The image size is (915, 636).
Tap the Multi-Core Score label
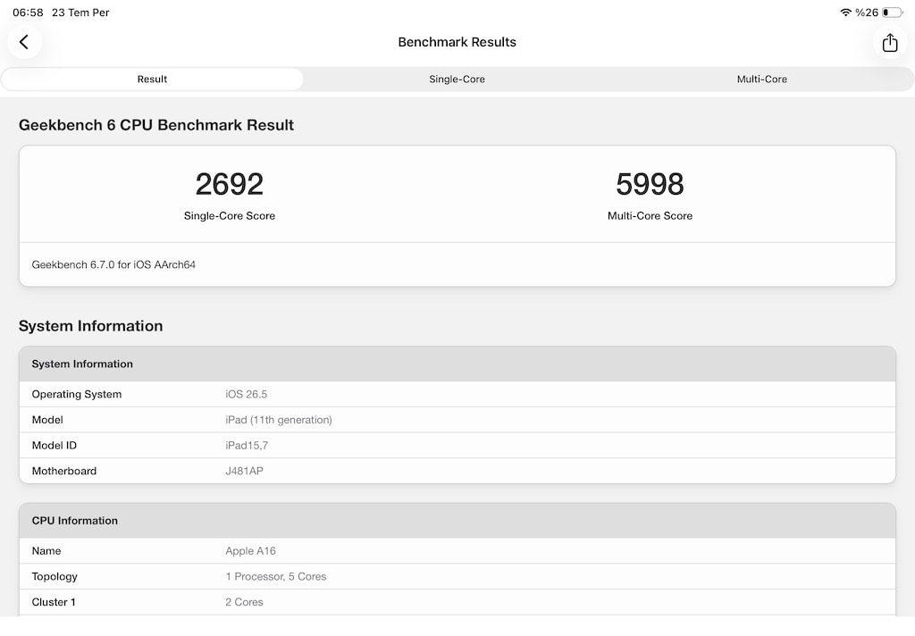tap(650, 216)
